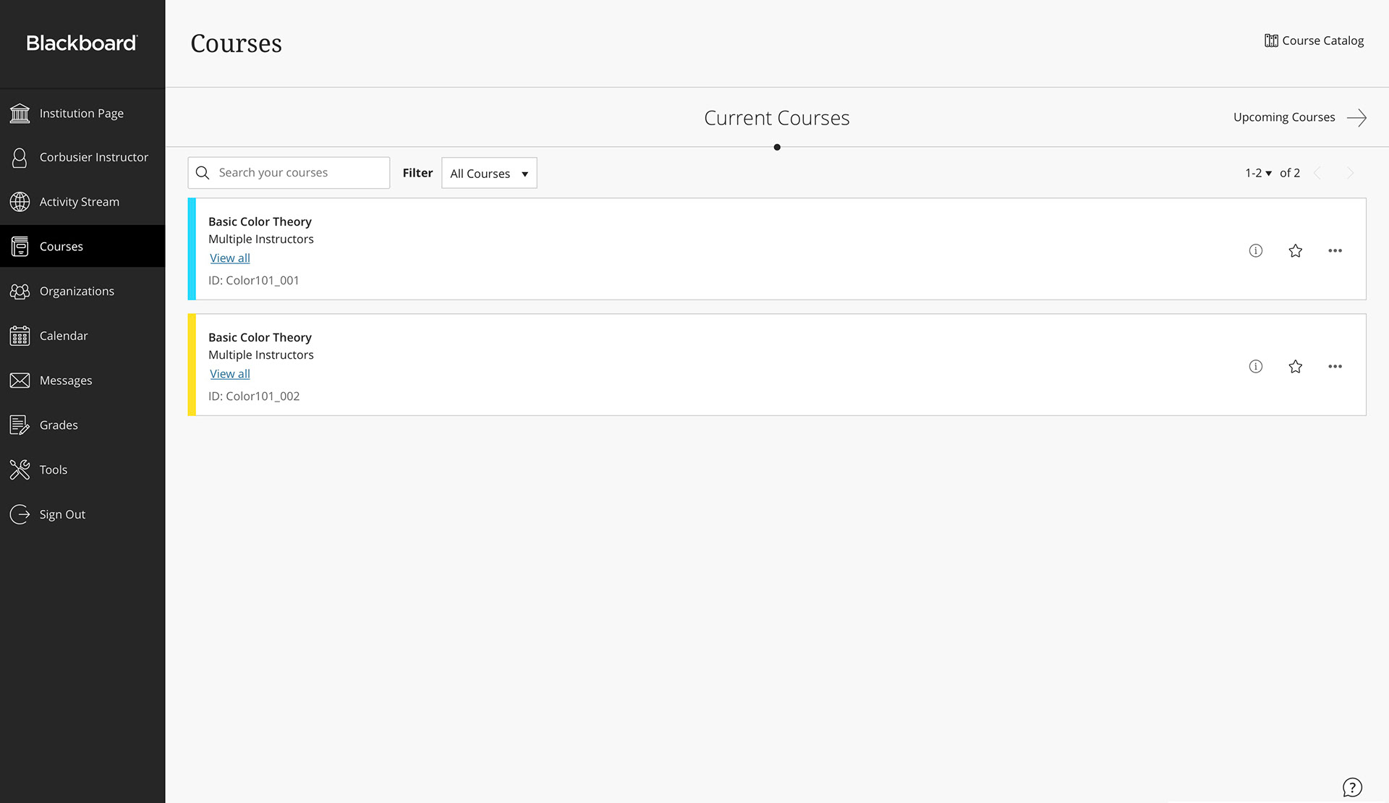Click Multiple Instructors text in Color101_001 card

coord(261,239)
